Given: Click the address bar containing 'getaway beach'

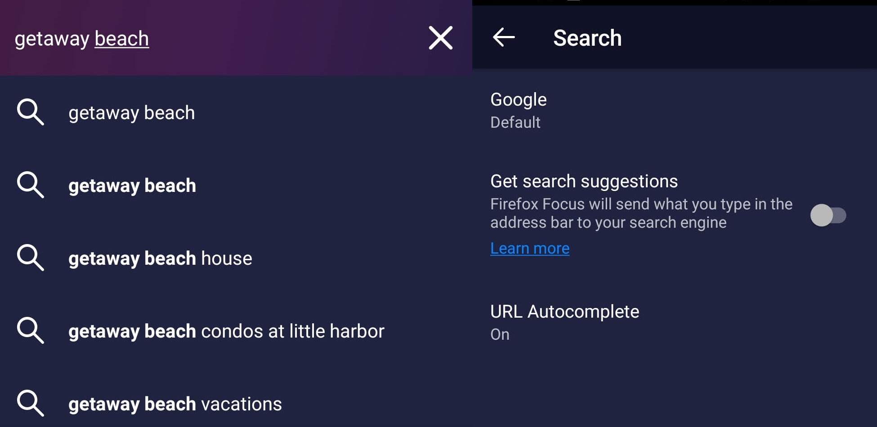Looking at the screenshot, I should click(211, 38).
